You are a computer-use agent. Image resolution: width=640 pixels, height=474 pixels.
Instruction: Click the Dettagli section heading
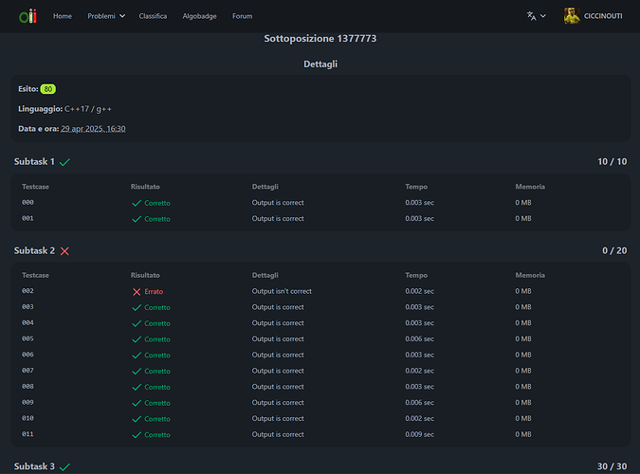point(320,64)
